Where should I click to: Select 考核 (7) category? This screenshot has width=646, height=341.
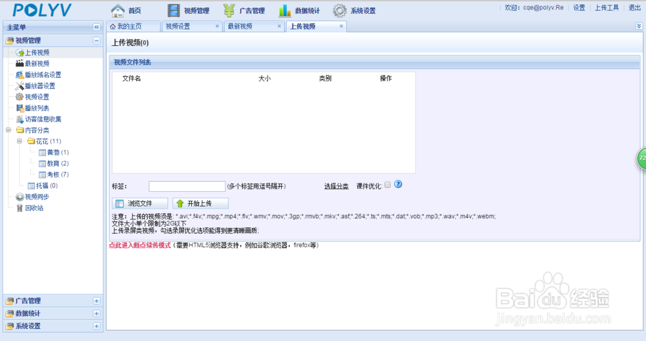(x=54, y=174)
